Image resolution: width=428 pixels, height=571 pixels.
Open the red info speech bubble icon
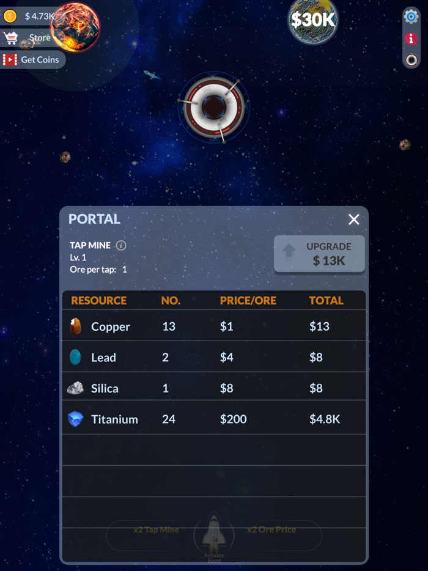(x=411, y=38)
